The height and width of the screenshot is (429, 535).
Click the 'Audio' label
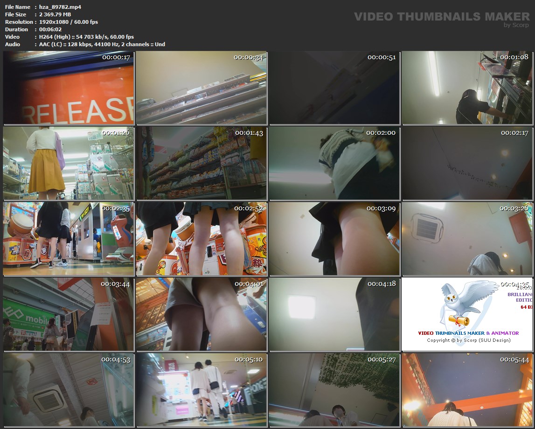pos(13,44)
